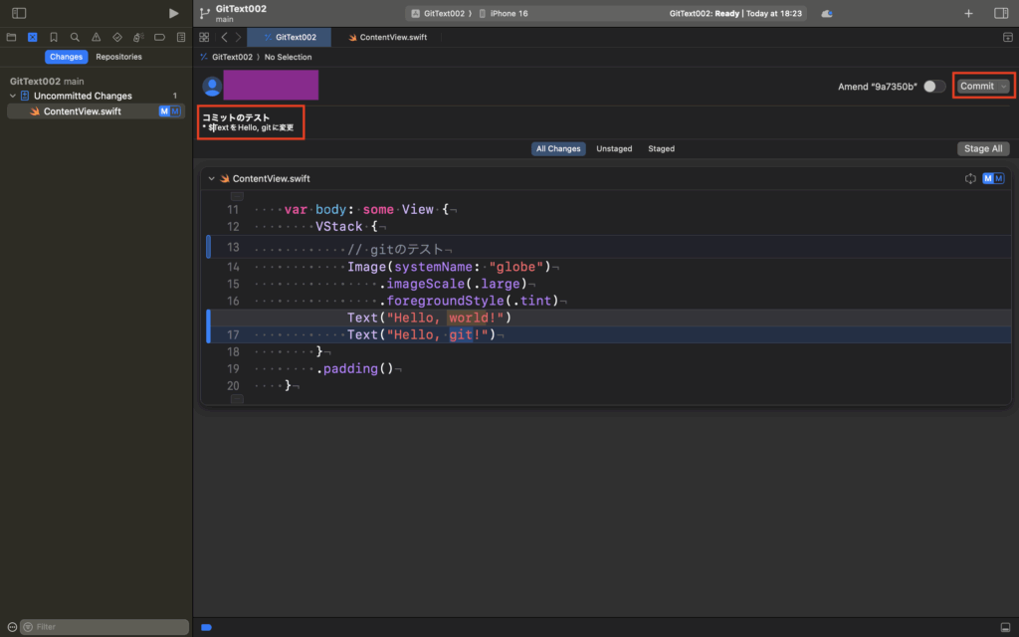Open editor options at tab bar end
1019x637 pixels.
pyautogui.click(x=1007, y=37)
